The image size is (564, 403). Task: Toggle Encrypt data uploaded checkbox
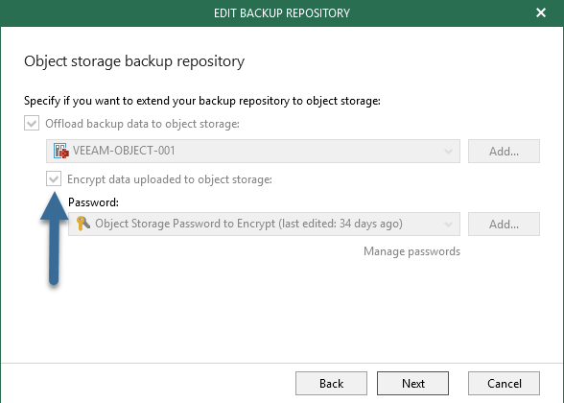click(x=54, y=178)
